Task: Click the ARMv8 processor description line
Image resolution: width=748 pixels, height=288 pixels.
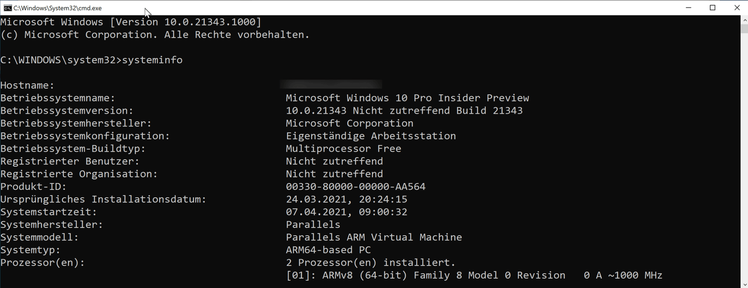Action: (x=474, y=275)
